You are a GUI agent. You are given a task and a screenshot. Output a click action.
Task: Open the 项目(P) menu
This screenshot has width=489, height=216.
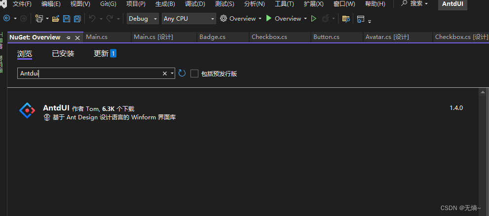coord(136,4)
